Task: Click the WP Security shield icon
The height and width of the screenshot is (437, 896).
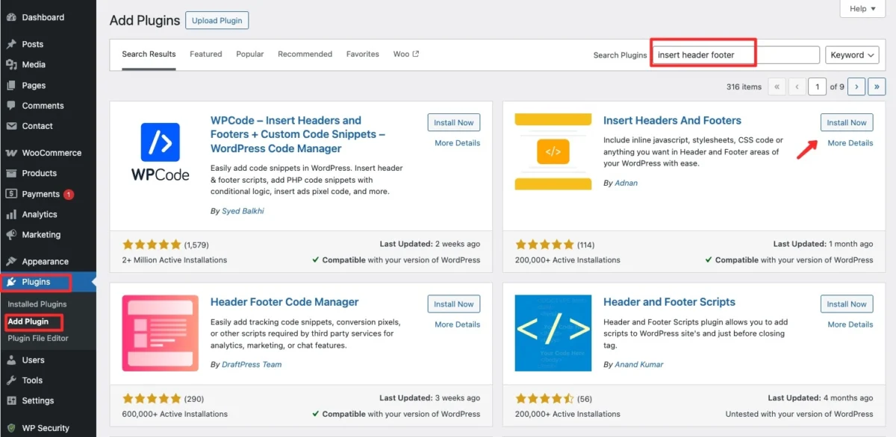Action: pos(11,428)
